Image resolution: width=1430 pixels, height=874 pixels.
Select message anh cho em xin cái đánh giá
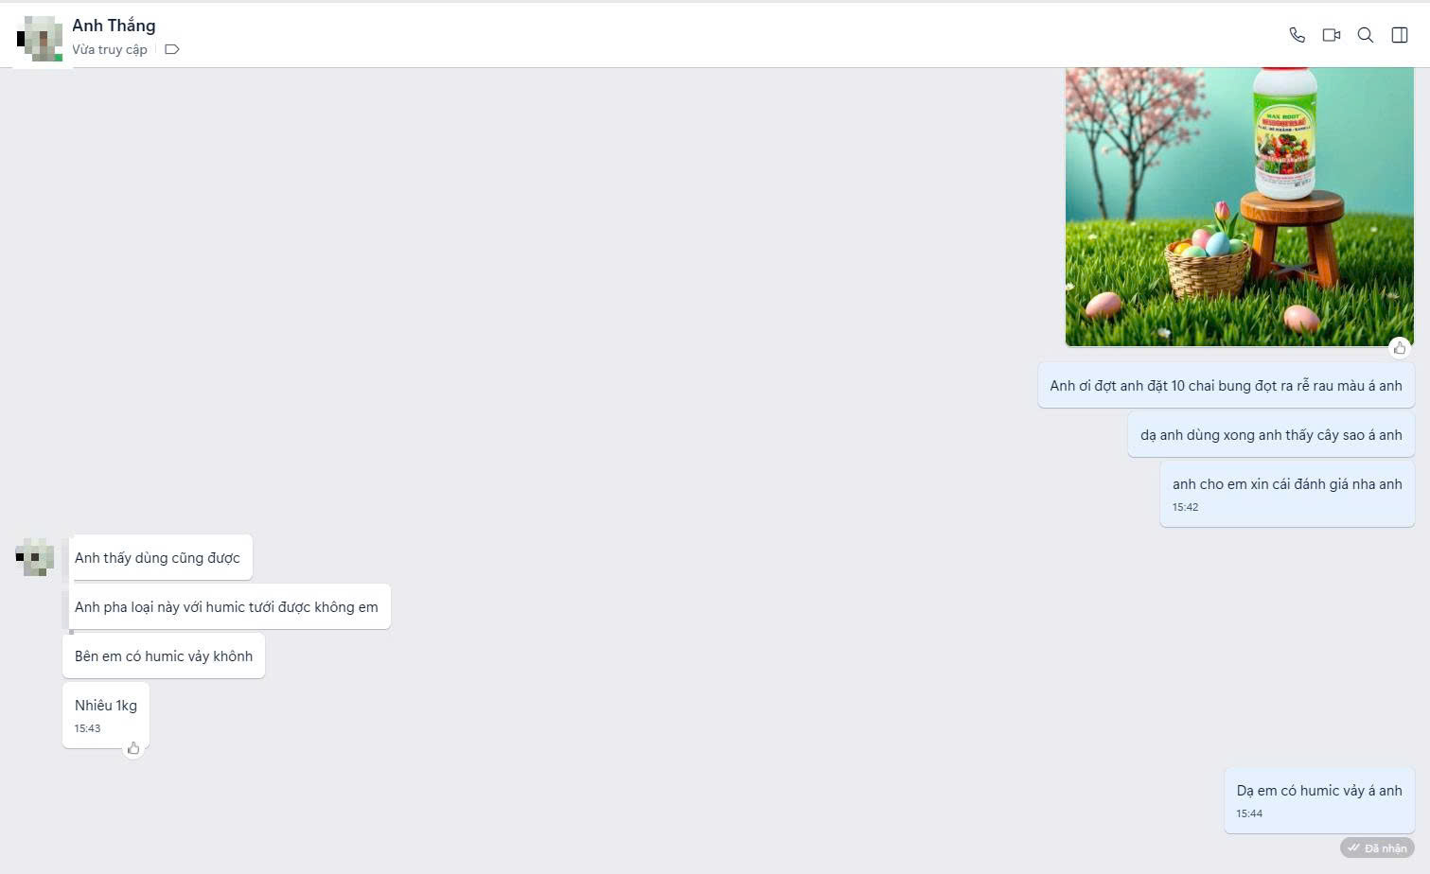(1287, 494)
